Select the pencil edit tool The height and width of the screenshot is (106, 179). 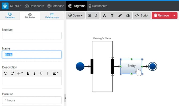click(120, 15)
